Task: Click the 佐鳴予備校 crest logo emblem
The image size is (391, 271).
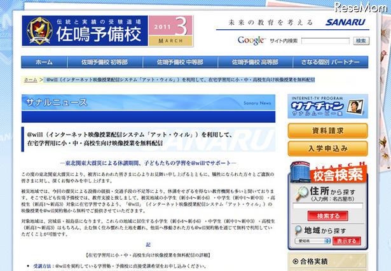Action: (39, 31)
